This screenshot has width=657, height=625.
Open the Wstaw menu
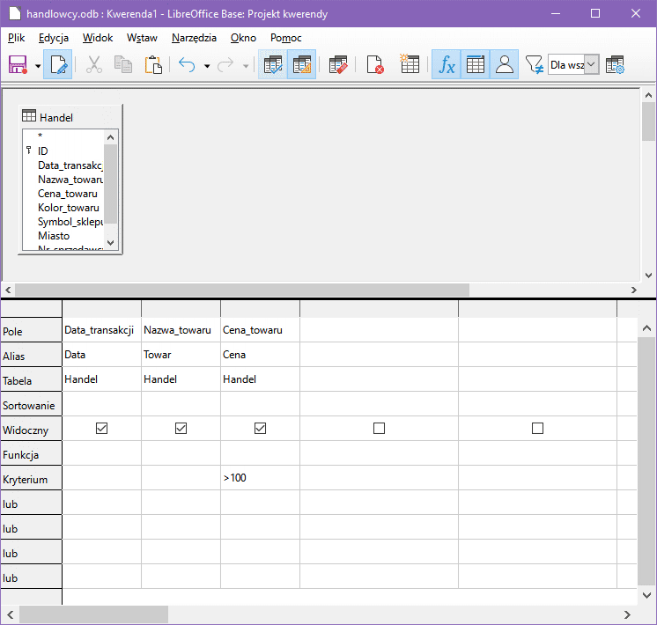[142, 38]
